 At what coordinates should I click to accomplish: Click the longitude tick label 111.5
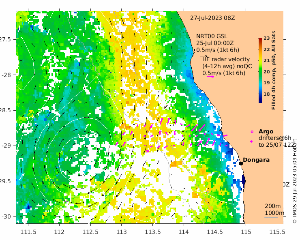[x=28, y=232]
